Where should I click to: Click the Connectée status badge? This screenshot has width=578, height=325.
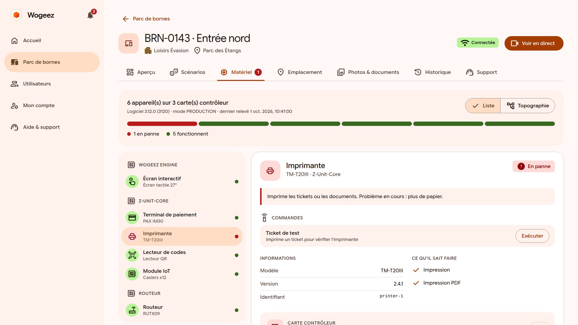(x=478, y=43)
